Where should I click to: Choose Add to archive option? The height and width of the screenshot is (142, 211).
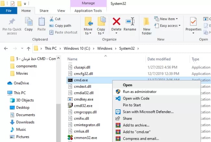156,125
